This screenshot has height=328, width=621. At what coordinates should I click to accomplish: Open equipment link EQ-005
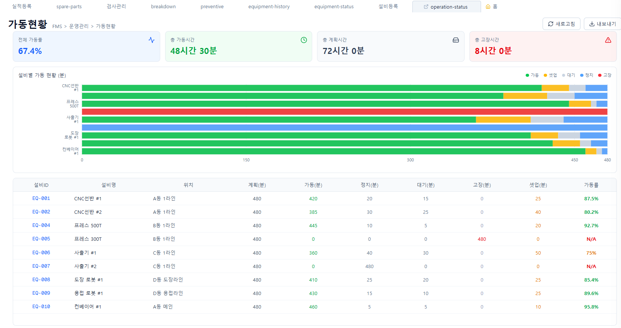(41, 239)
